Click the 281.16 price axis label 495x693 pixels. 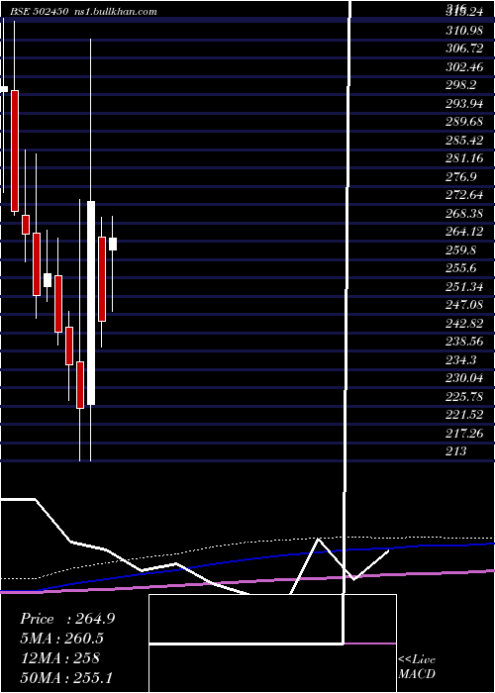pos(464,158)
